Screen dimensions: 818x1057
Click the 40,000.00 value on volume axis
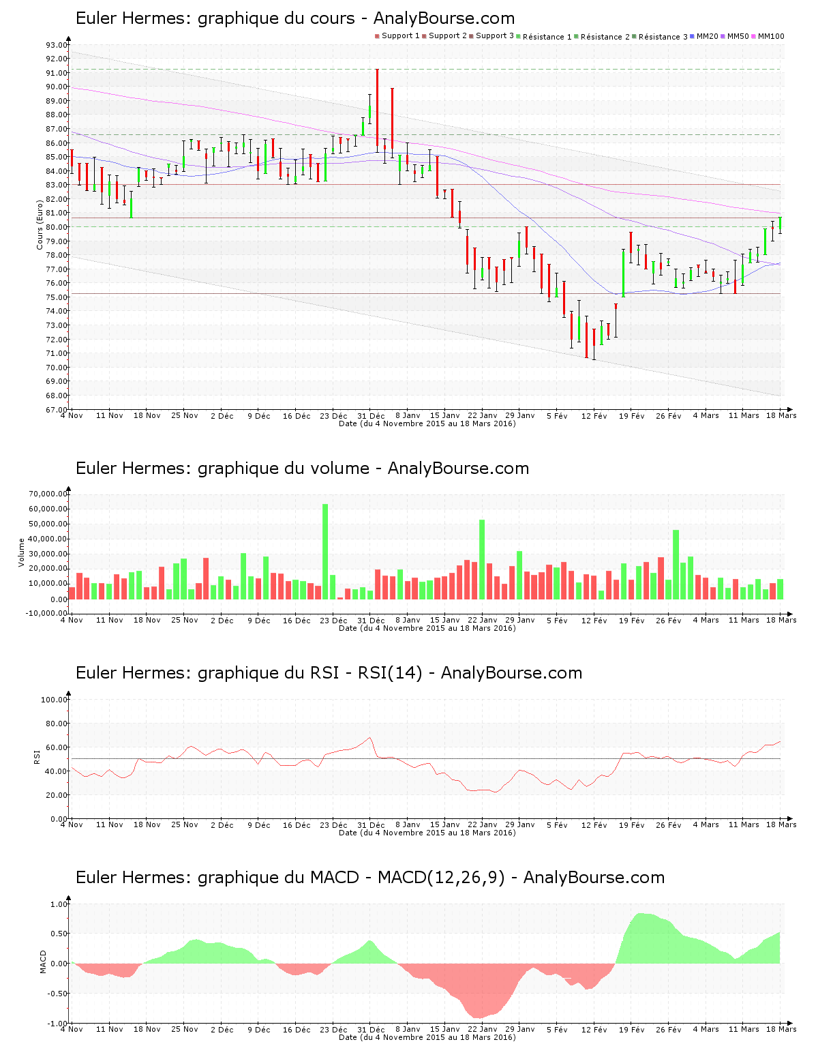click(48, 539)
